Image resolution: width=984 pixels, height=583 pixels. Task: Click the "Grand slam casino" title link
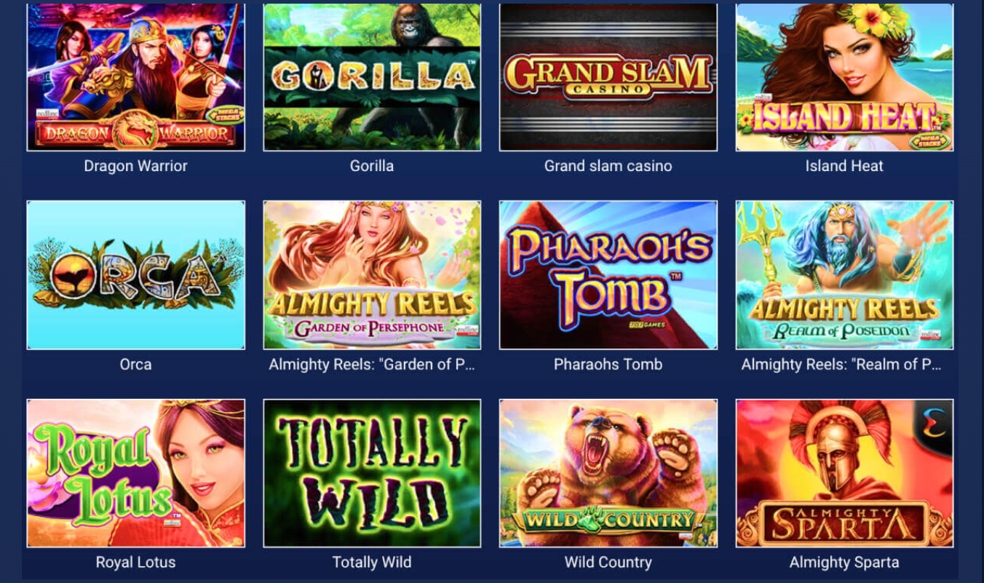[x=608, y=166]
